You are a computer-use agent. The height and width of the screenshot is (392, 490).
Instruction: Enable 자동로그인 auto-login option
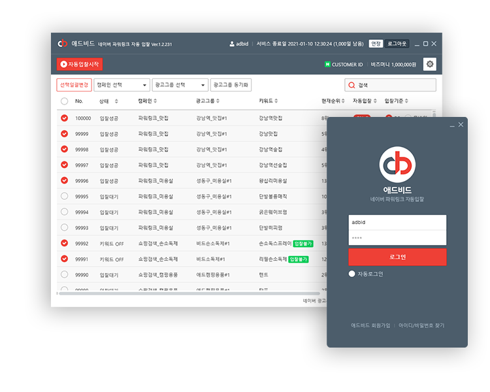click(x=352, y=274)
